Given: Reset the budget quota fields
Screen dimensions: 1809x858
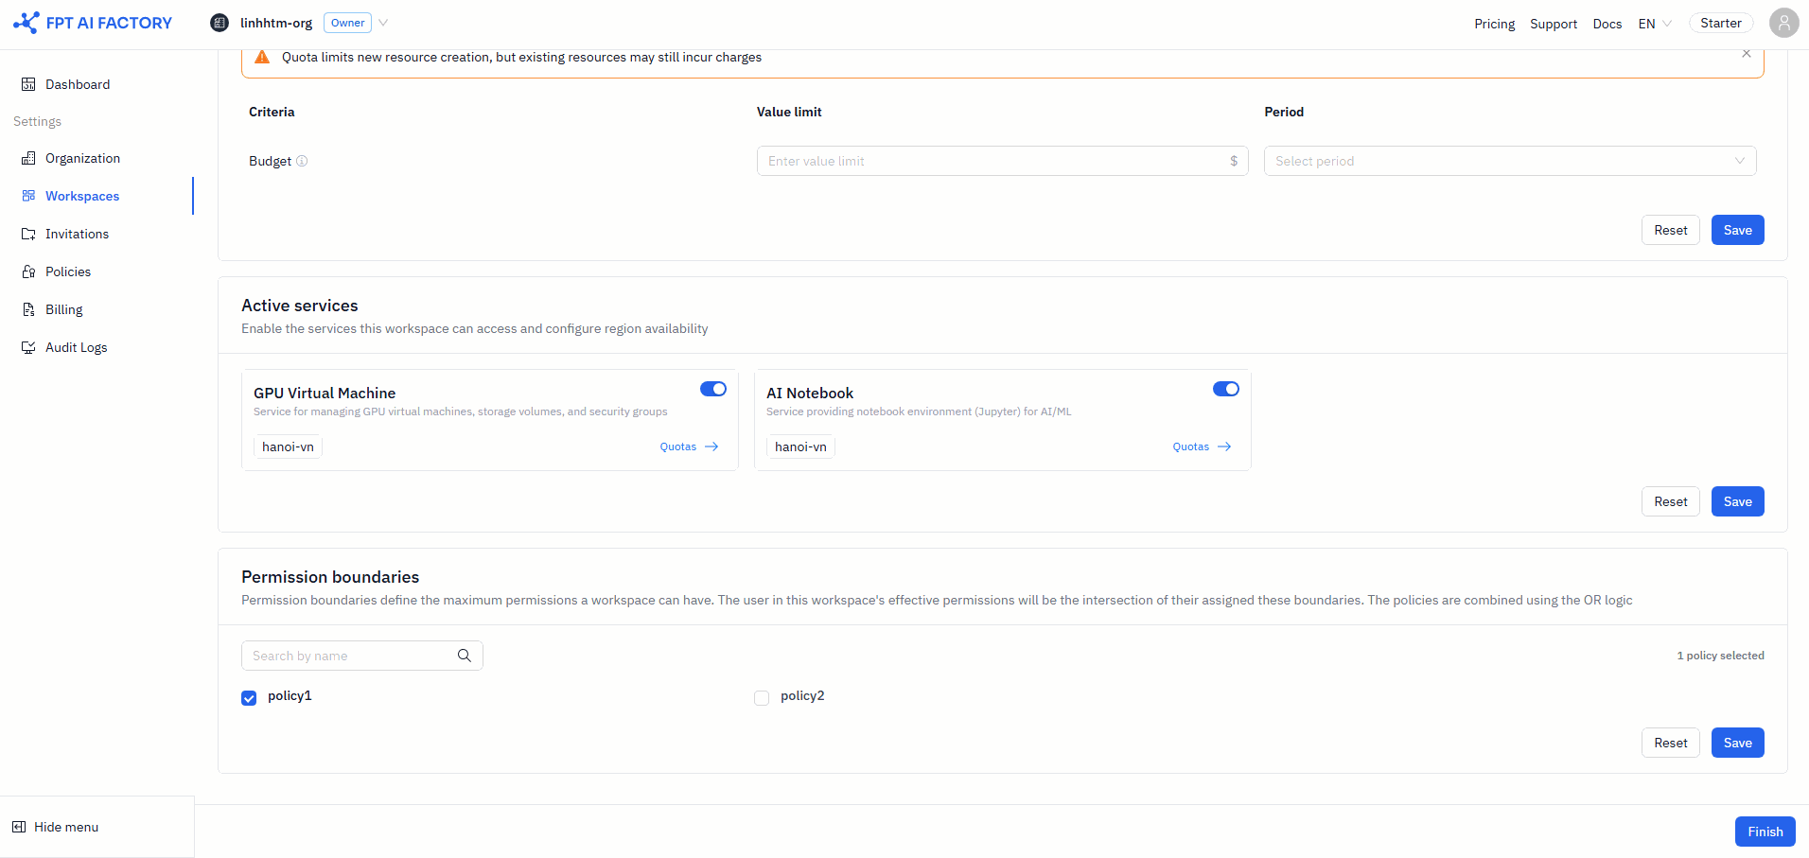Looking at the screenshot, I should click(x=1670, y=230).
